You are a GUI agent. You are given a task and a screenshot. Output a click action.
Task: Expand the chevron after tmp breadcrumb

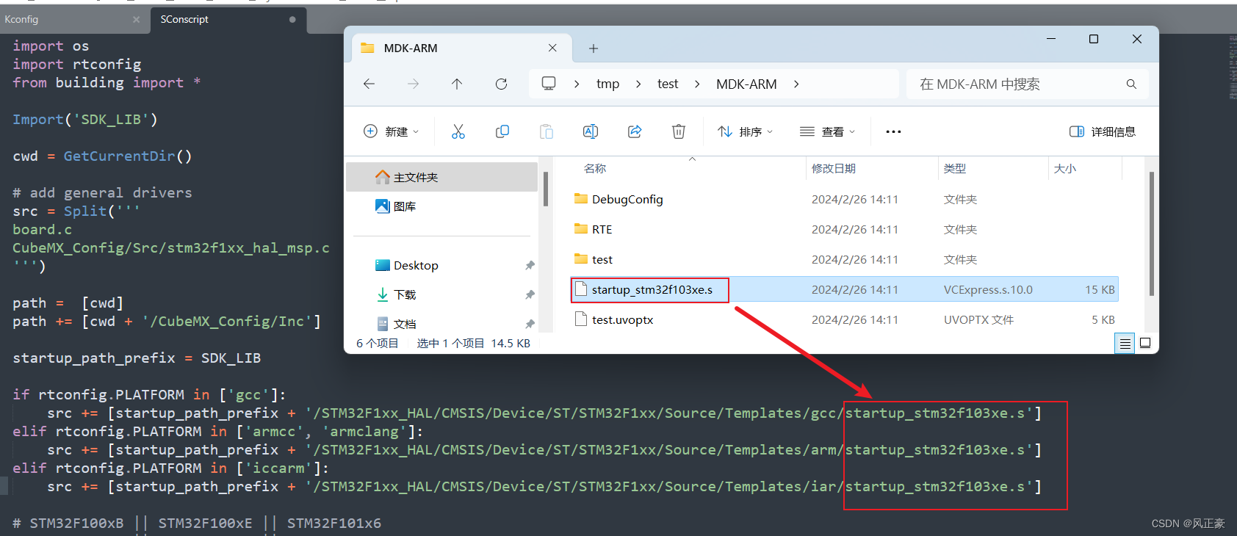(x=638, y=84)
